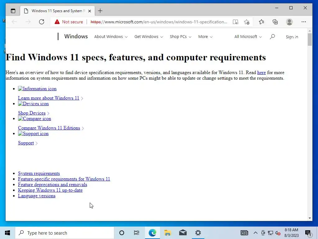The height and width of the screenshot is (239, 318).
Task: Open Feature-specific requirements for Windows 11
Action: [x=64, y=179]
